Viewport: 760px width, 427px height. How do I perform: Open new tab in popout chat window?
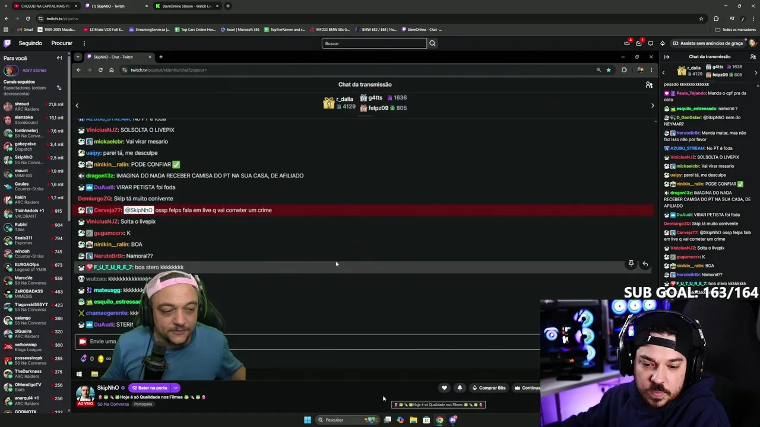point(160,57)
